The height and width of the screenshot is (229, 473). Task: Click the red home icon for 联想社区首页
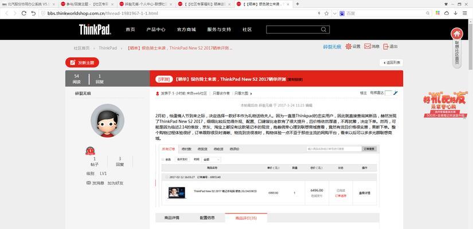457,34
